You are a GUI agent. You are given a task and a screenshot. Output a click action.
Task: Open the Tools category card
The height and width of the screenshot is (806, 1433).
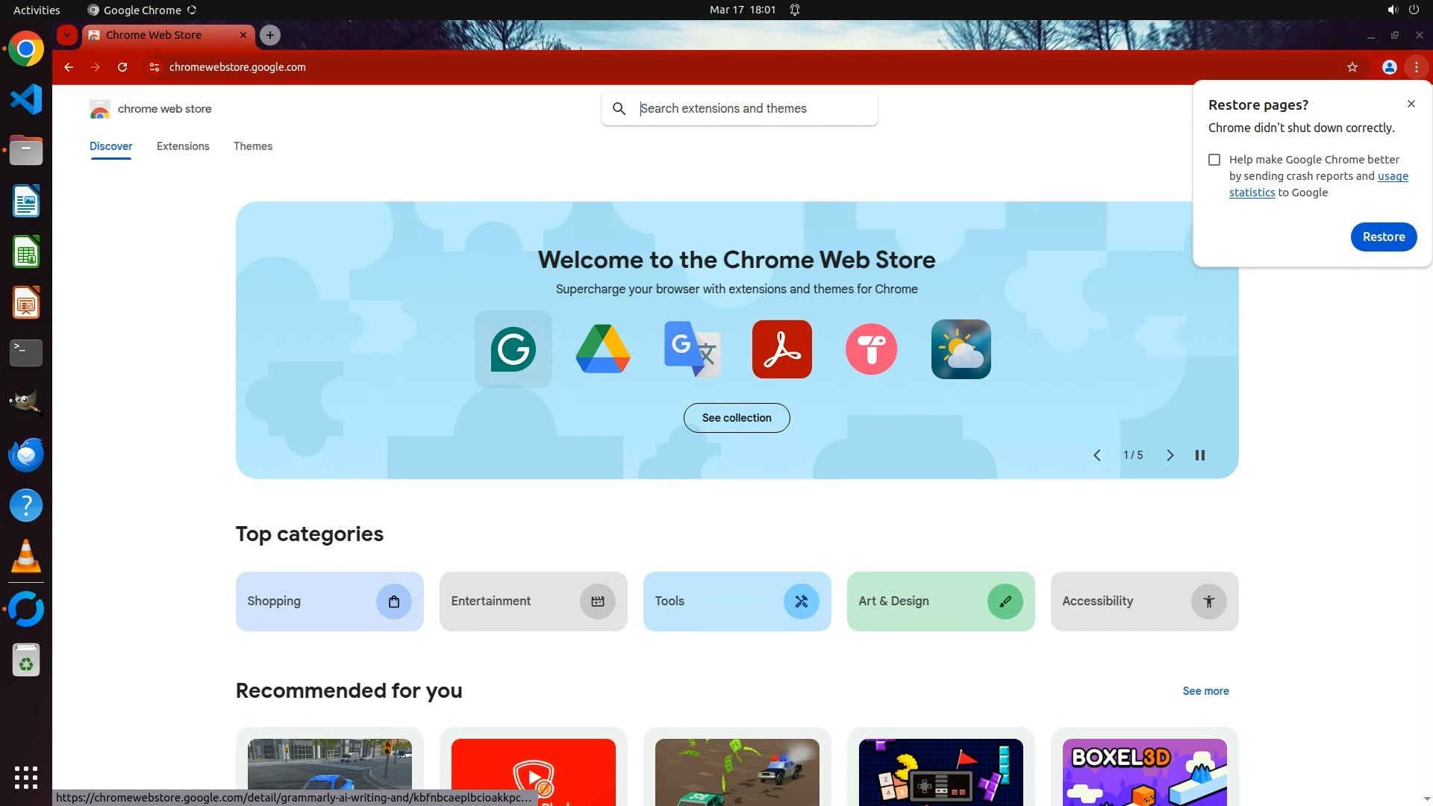click(x=737, y=602)
